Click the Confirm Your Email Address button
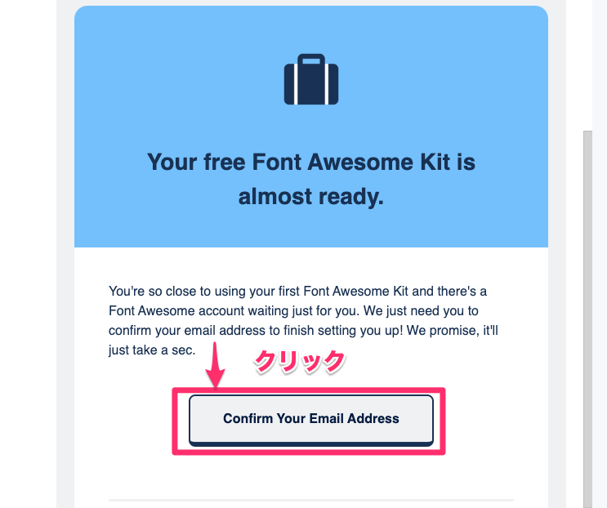The width and height of the screenshot is (607, 508). click(311, 420)
